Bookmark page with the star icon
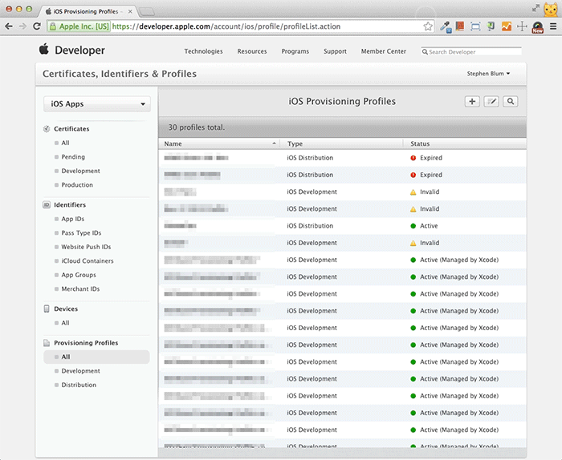562x460 pixels. click(x=429, y=26)
